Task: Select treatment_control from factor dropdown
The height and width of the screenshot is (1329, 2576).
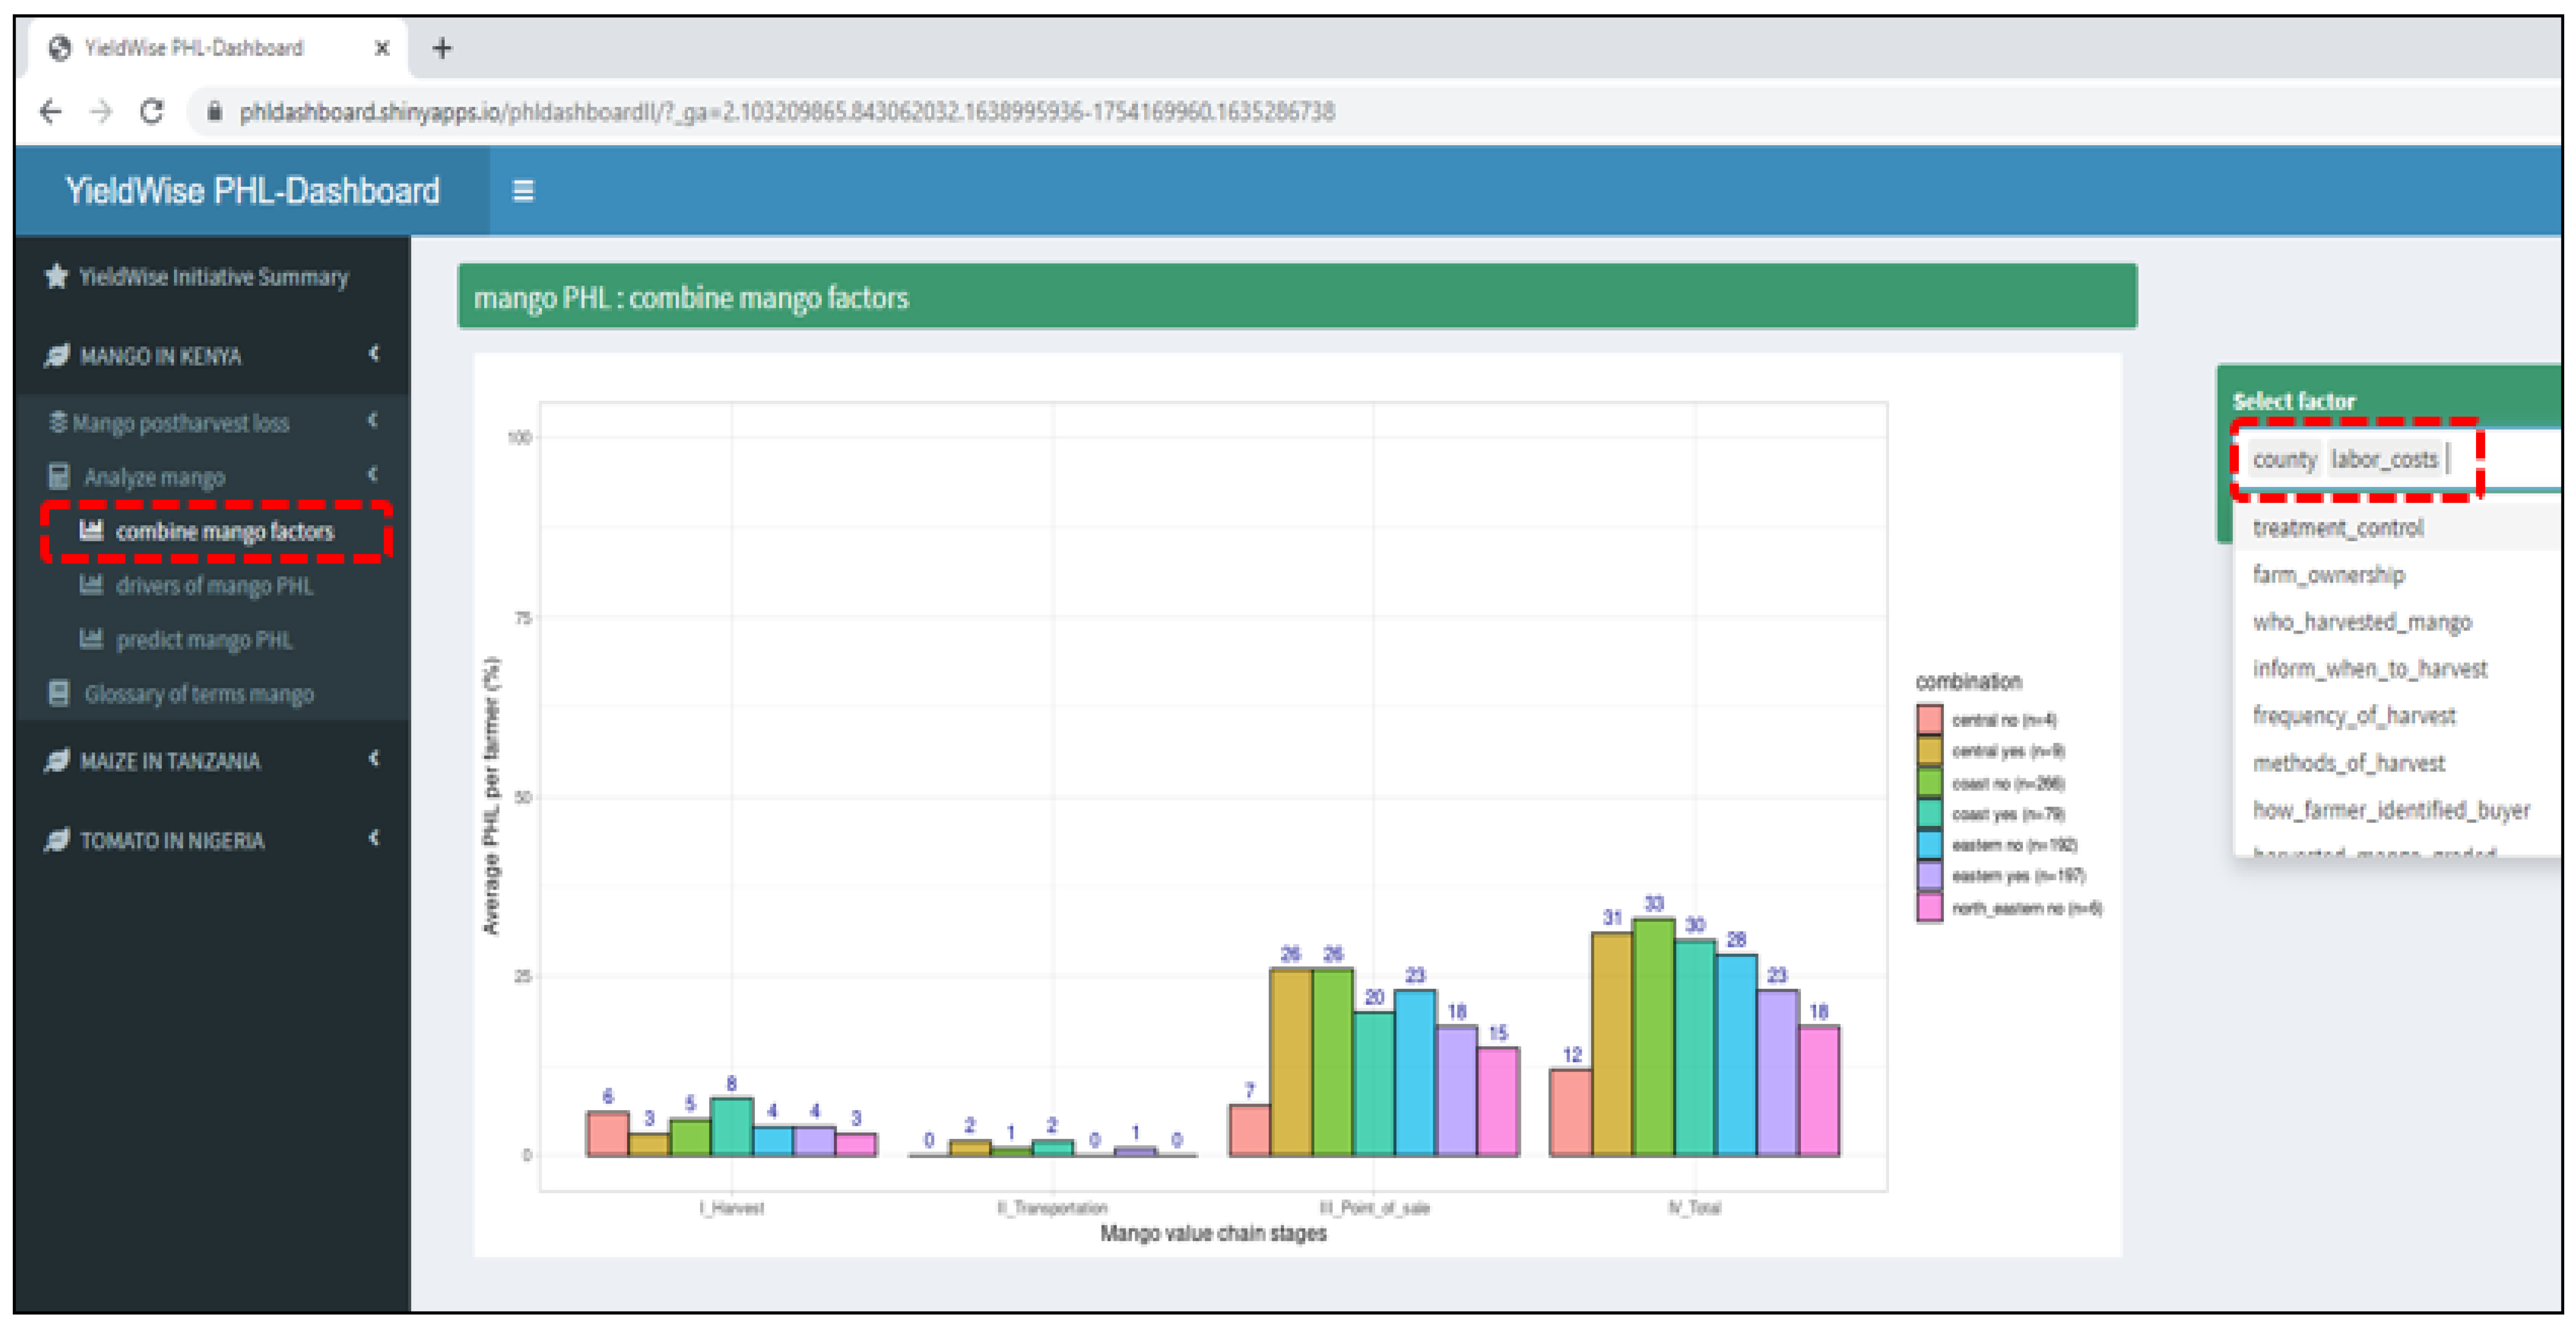Action: click(2337, 528)
